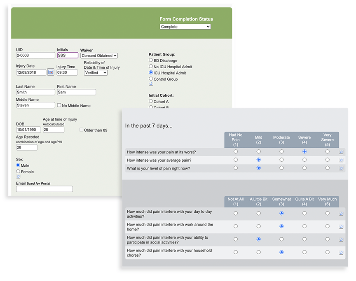This screenshot has width=356, height=281.
Task: Enable the 'Older than 89' checkbox
Action: (81, 130)
